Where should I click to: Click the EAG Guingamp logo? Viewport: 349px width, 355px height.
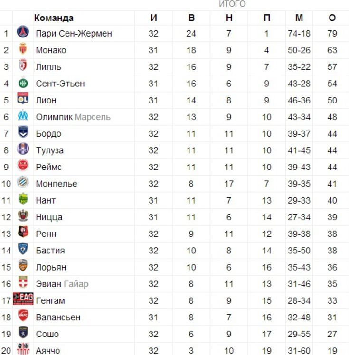point(23,299)
